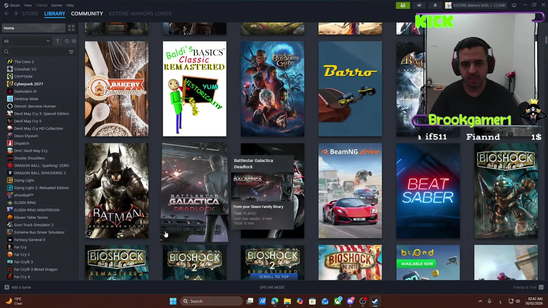The image size is (548, 308).
Task: Open the KSTORE-MANORS LORDS profile tab
Action: (x=140, y=14)
